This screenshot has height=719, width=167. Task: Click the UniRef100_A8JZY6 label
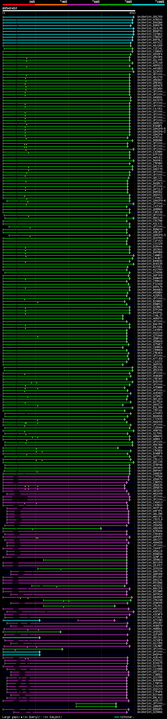click(x=150, y=77)
